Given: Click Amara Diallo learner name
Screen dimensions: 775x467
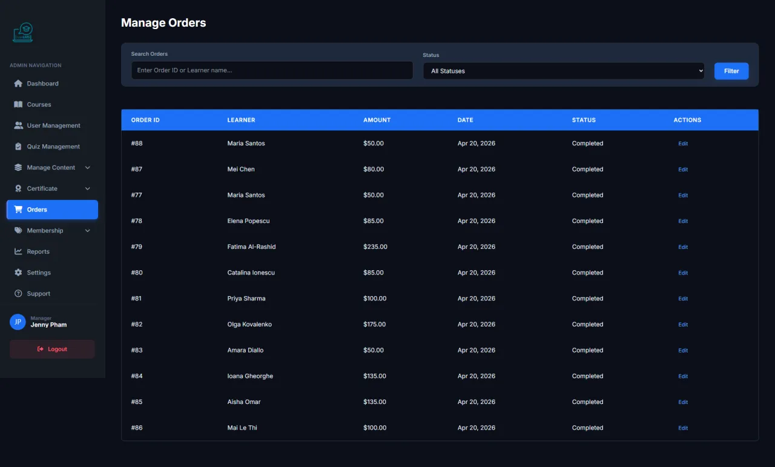Looking at the screenshot, I should coord(246,350).
